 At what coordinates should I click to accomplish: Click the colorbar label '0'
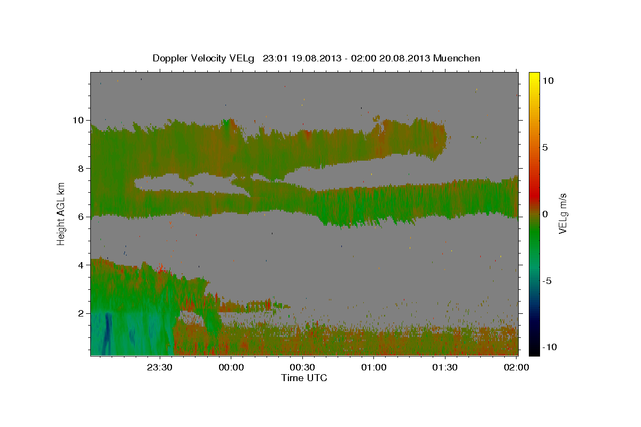pyautogui.click(x=545, y=213)
